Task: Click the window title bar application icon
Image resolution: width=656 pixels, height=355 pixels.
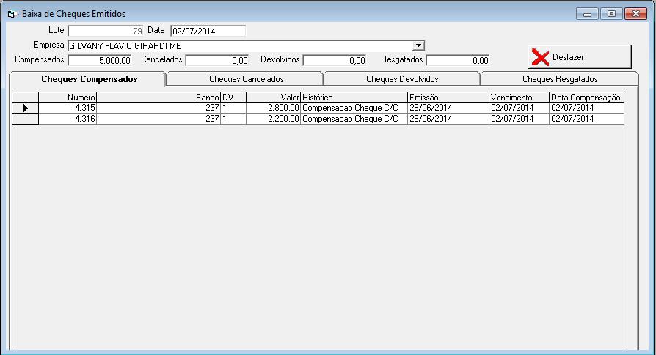Action: [x=12, y=14]
